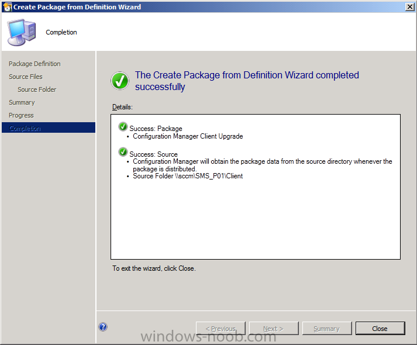Click 'To exit the wizard, click Close.' text
417x345 pixels.
(x=154, y=268)
